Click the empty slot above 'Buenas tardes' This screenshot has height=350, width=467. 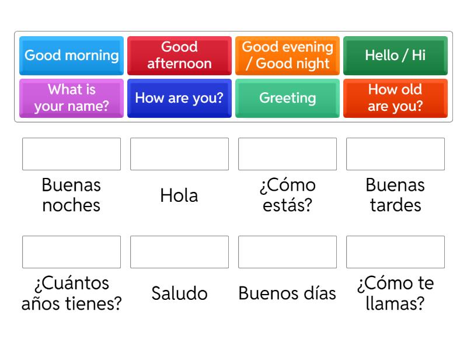point(395,154)
